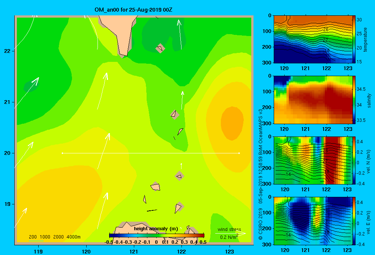Viewport: 375px width, 255px height.
Task: Click the vel. N colorbar beside the third panel
Action: [354, 160]
